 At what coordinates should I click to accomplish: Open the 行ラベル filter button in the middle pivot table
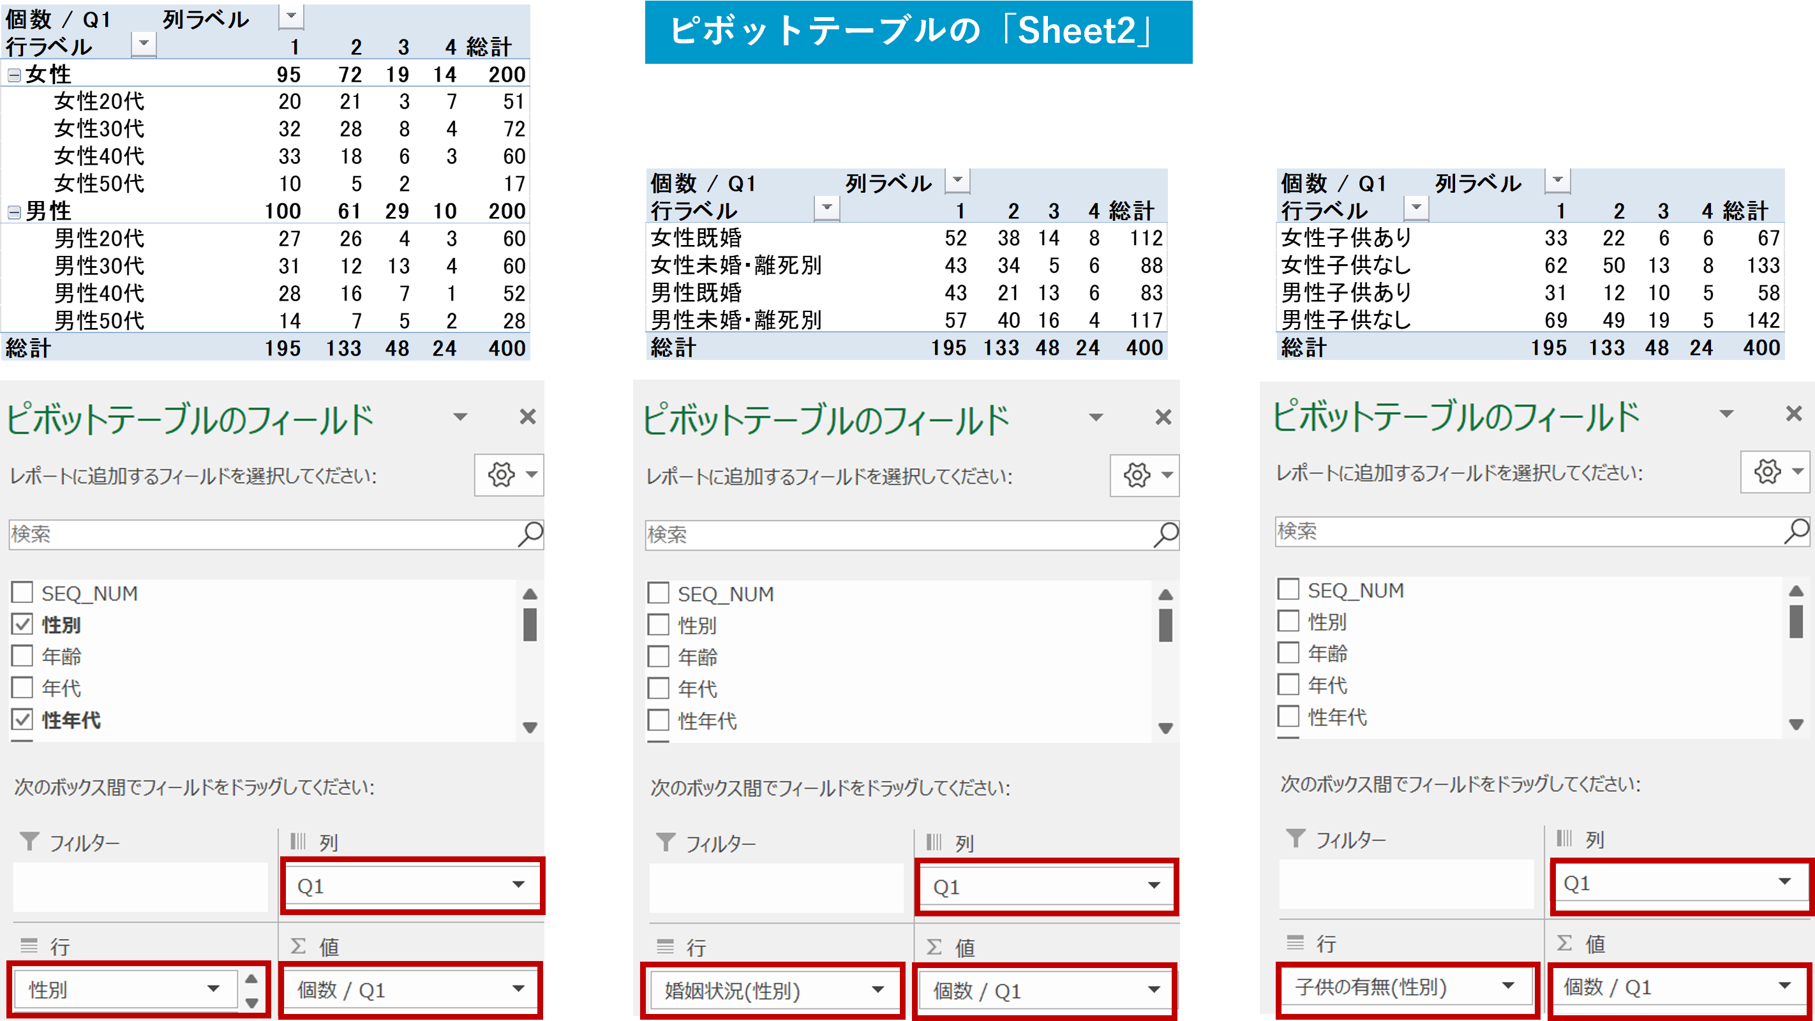pyautogui.click(x=826, y=209)
